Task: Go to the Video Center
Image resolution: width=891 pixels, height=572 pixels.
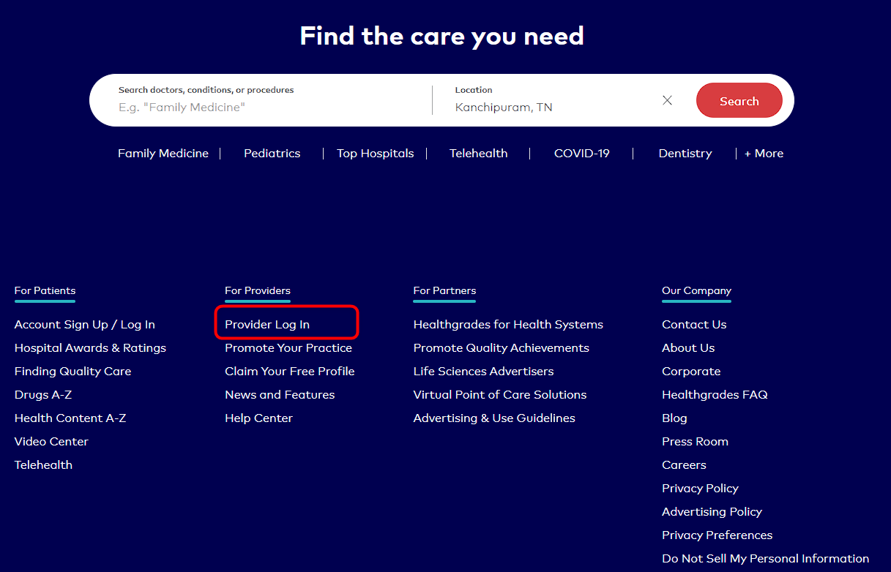Action: pos(51,442)
